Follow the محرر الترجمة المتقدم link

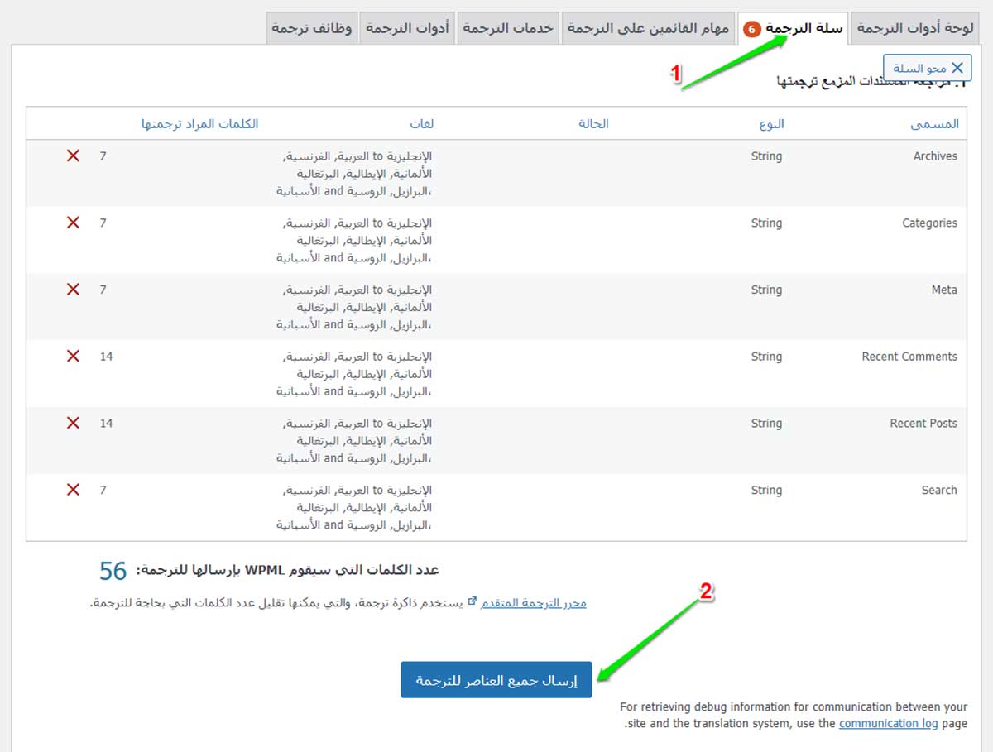pyautogui.click(x=534, y=602)
